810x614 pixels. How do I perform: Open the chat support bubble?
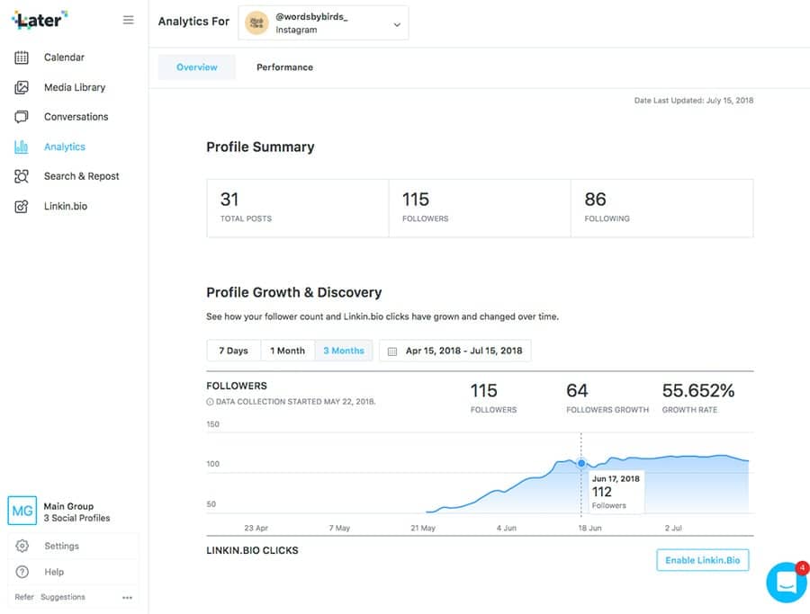coord(786,583)
